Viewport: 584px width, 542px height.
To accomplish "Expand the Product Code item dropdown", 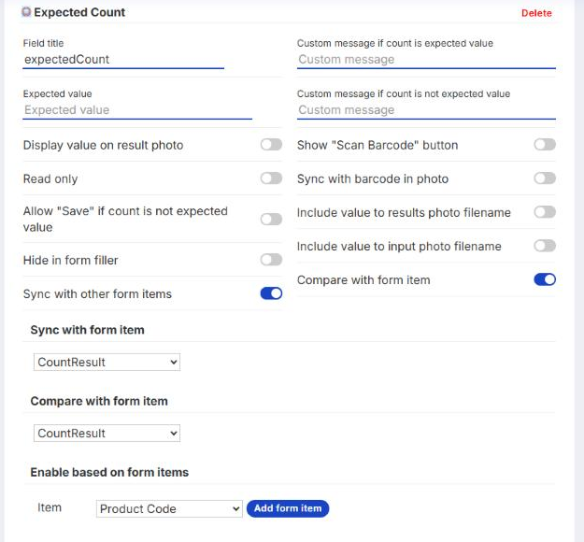I will click(169, 509).
